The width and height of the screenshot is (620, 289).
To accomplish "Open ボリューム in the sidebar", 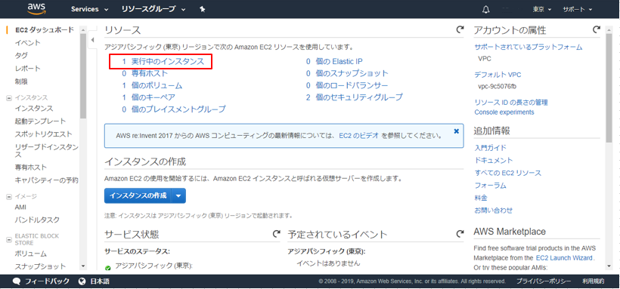I will pyautogui.click(x=31, y=254).
